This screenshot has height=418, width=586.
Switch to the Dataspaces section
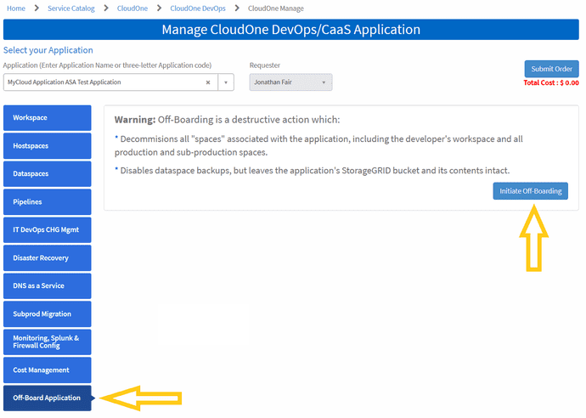click(x=47, y=174)
